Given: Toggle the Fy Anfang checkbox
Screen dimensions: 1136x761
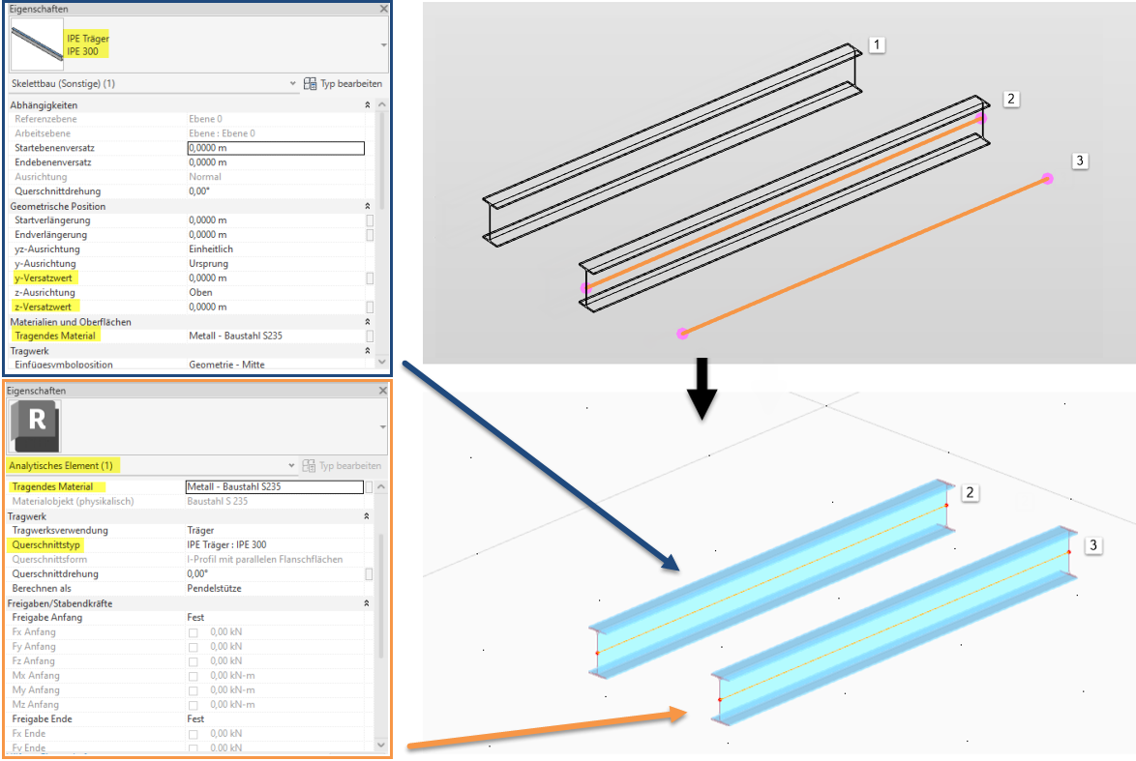Looking at the screenshot, I should coord(193,647).
